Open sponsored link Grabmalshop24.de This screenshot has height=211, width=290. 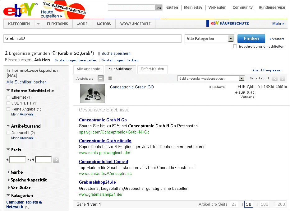pos(97,182)
